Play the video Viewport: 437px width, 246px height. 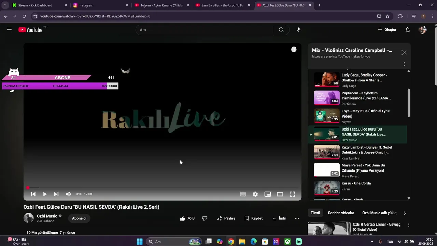(45, 194)
